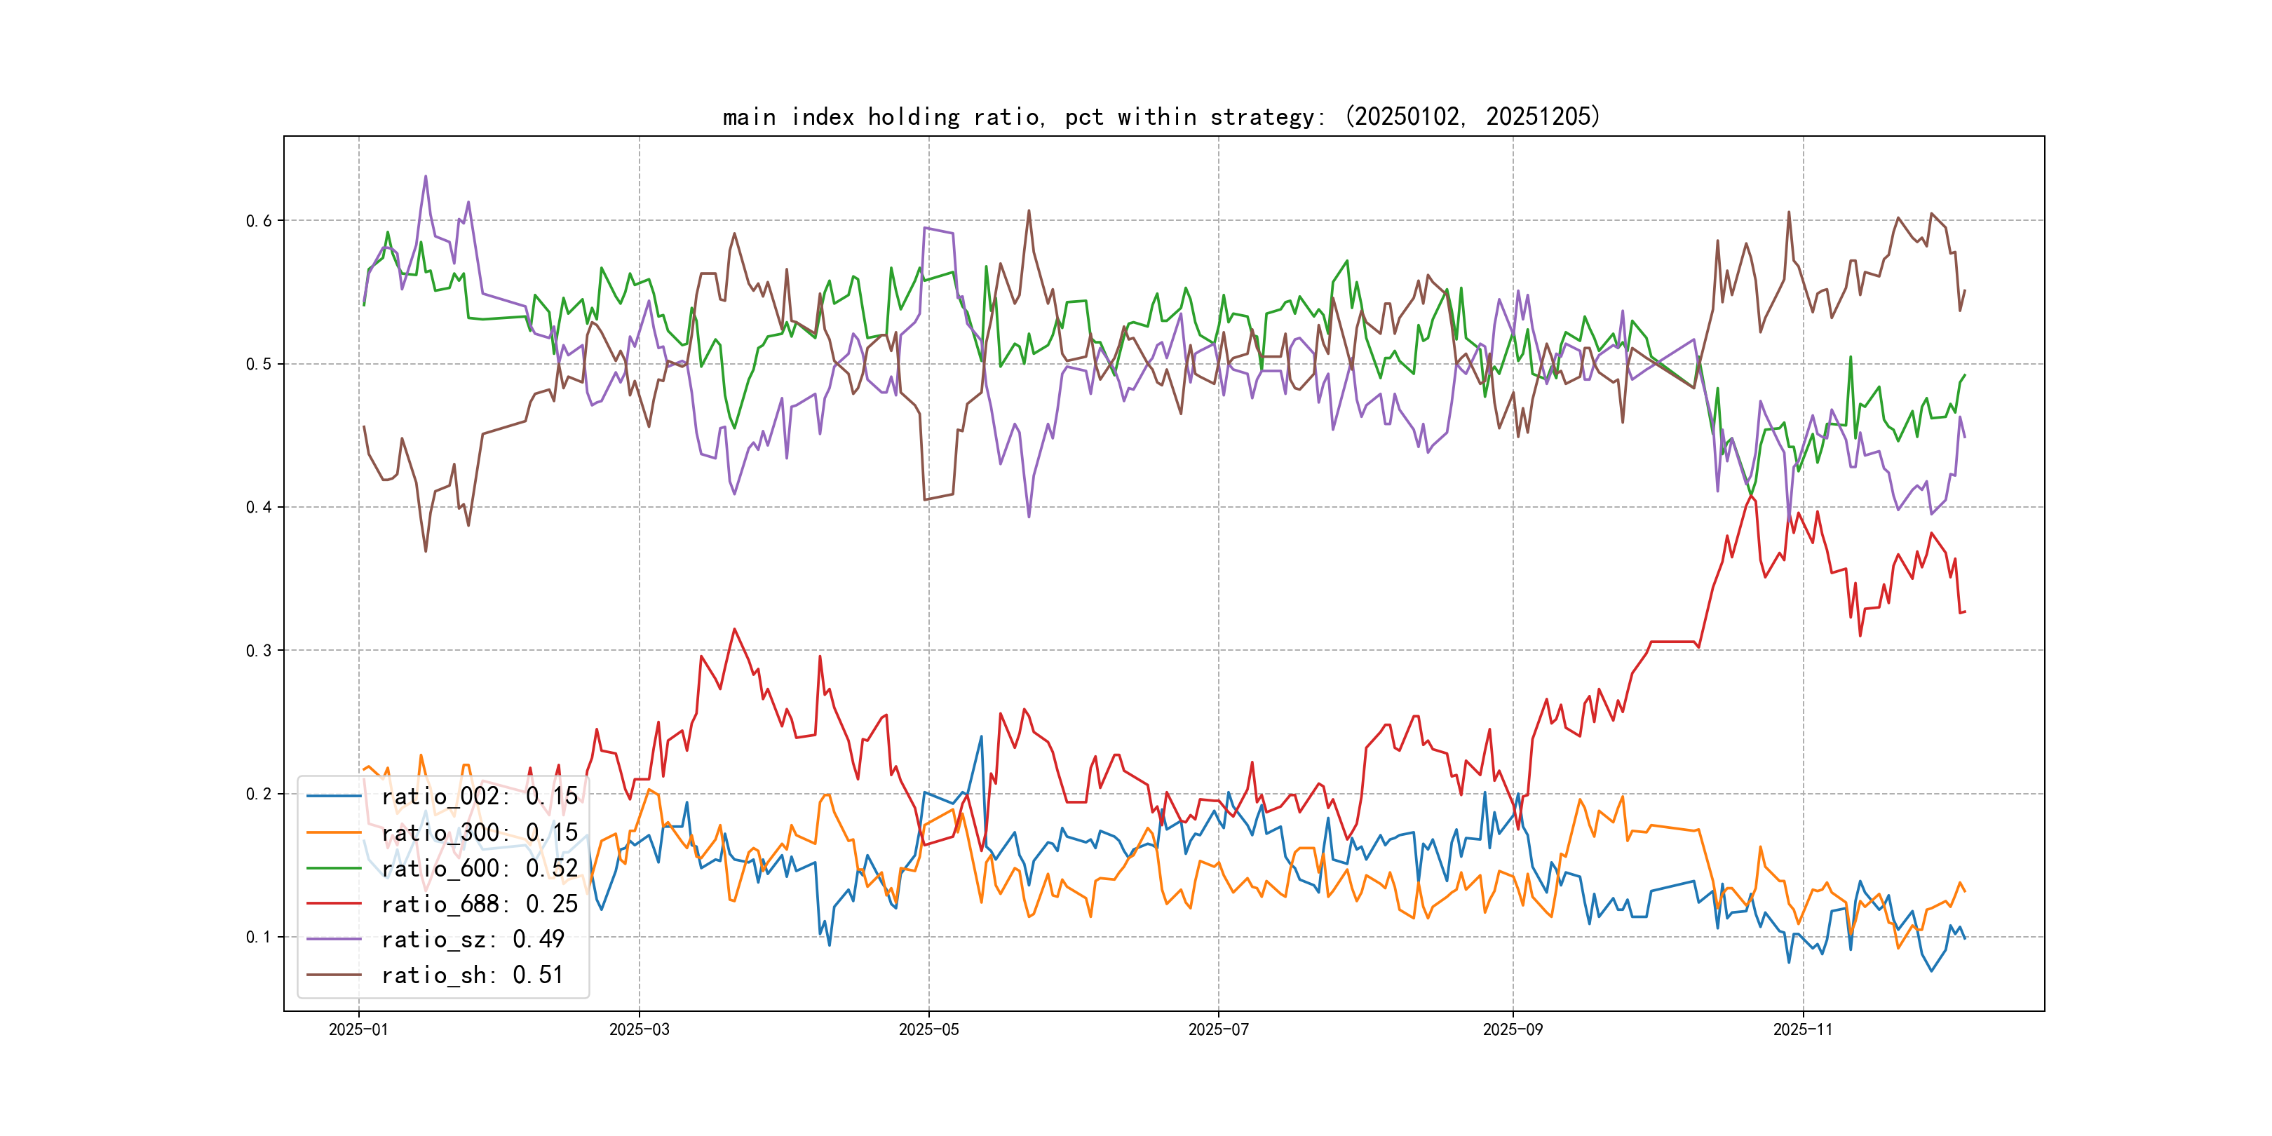Select the 'ratio_600: 0.52' legend label
Image resolution: width=2272 pixels, height=1136 pixels.
pyautogui.click(x=479, y=869)
